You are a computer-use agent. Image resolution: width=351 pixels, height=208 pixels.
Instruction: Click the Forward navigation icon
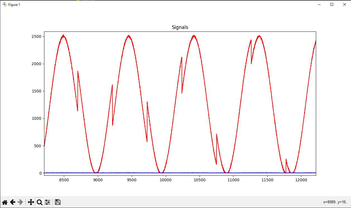coord(20,202)
